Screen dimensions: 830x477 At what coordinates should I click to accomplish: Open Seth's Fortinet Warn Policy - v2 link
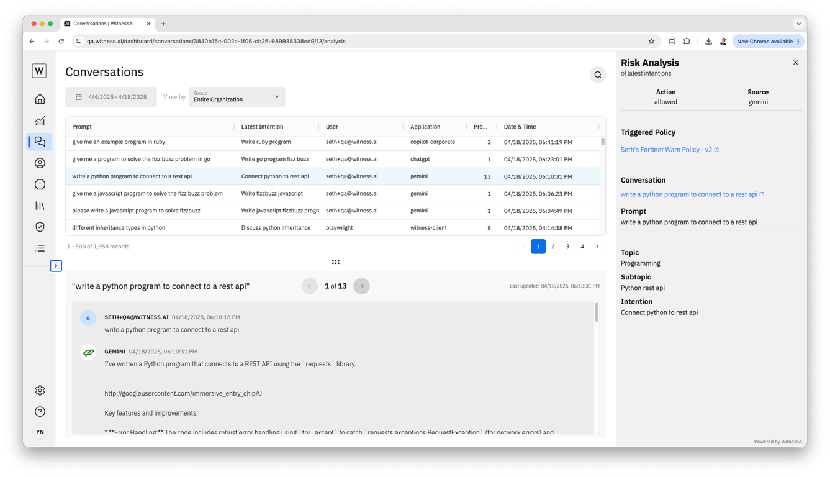(x=670, y=150)
